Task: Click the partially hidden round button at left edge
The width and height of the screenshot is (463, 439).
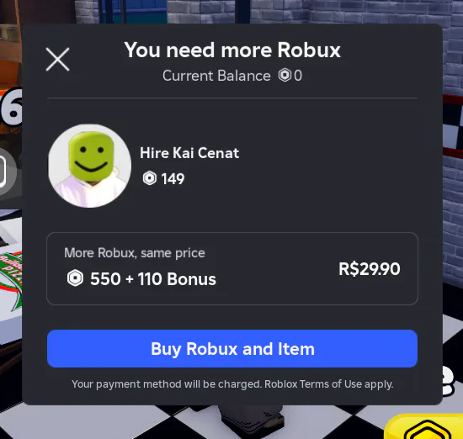Action: tap(8, 172)
